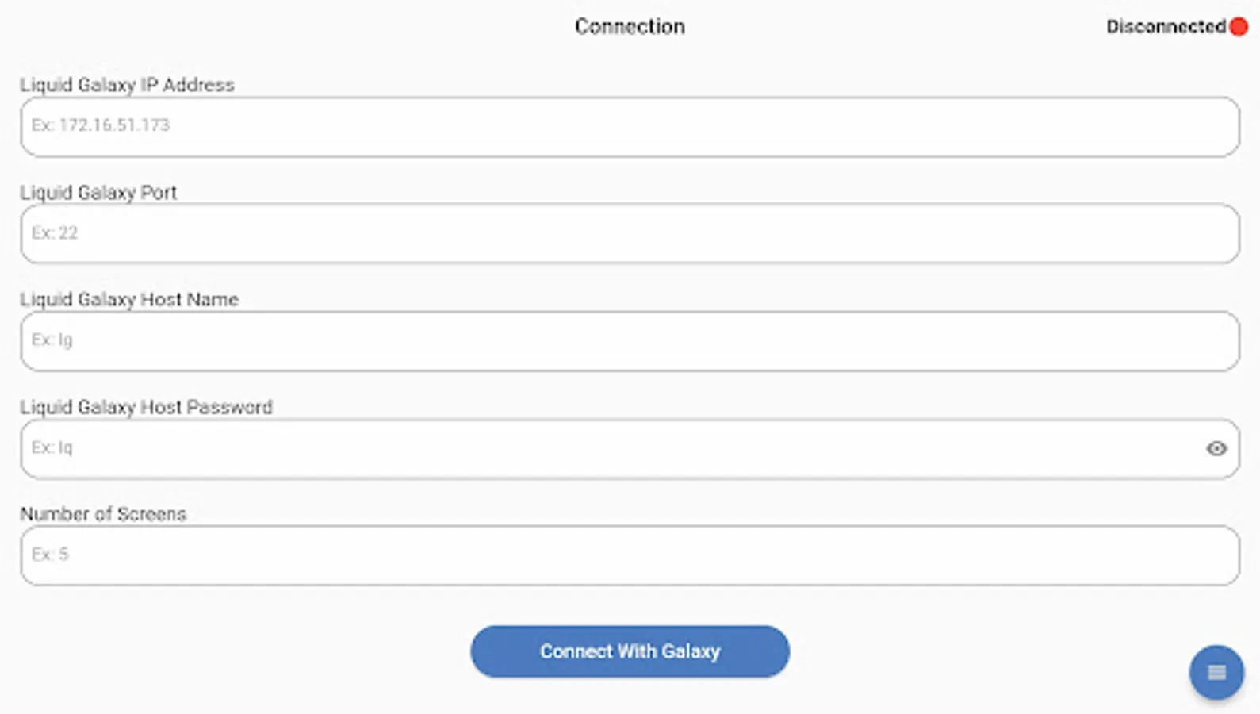The height and width of the screenshot is (714, 1260).
Task: Click the 'Ex: 5' placeholder text
Action: [50, 554]
